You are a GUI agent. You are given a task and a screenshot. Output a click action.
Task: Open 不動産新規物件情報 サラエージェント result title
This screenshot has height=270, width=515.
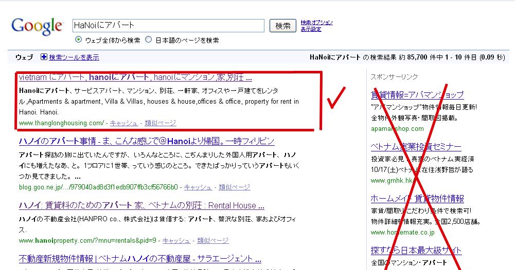tap(140, 259)
